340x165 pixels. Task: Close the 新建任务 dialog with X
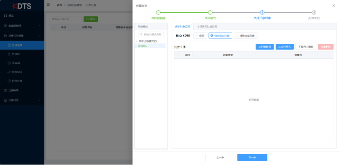(x=333, y=6)
